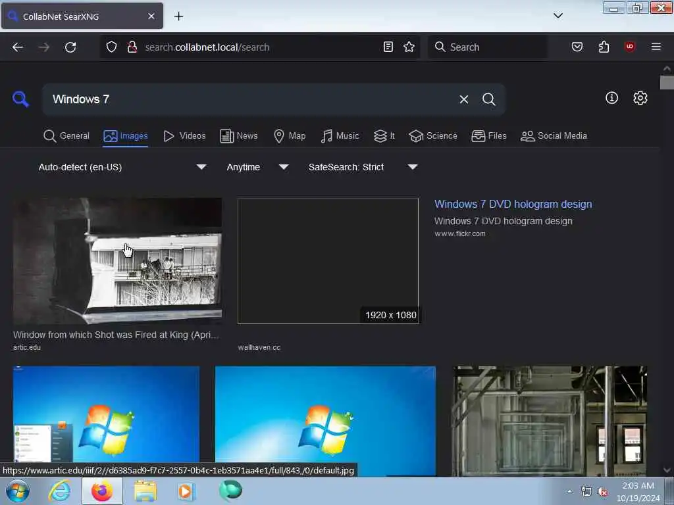Open the Music search category
The image size is (674, 505).
point(340,136)
